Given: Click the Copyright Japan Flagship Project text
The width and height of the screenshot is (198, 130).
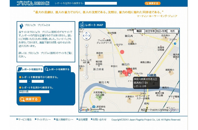Looking at the screenshot, I should click(x=146, y=120).
